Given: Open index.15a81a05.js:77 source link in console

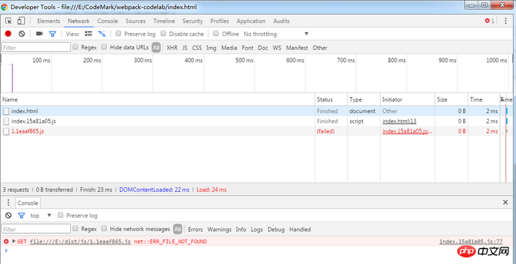Looking at the screenshot, I should tap(470, 241).
